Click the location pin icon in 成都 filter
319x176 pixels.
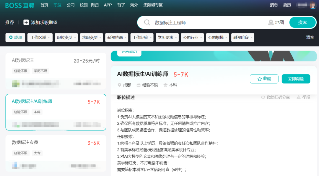point(11,38)
